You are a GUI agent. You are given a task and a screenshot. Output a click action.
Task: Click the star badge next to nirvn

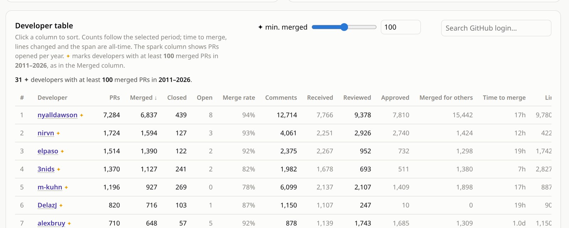58,133
